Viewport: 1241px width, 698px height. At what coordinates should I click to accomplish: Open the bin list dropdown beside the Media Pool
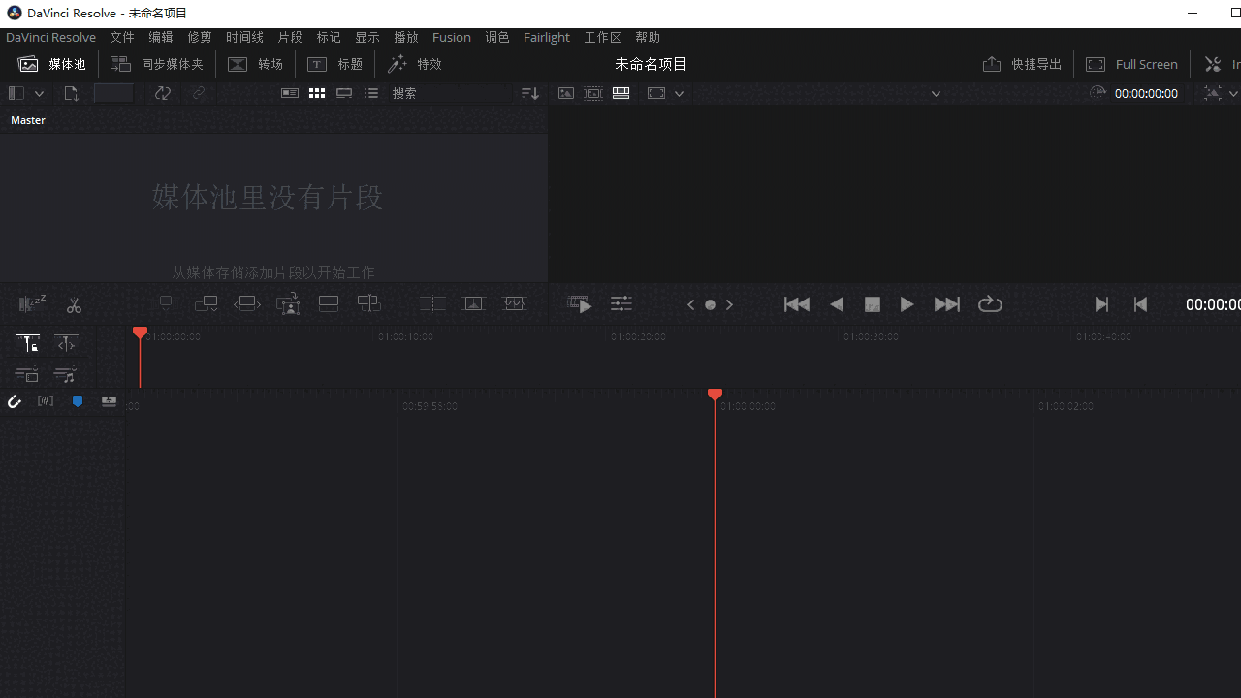pos(39,93)
